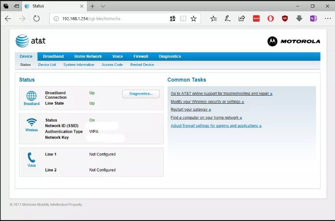335x221 pixels.
Task: Click the wireless Status On value
Action: pyautogui.click(x=92, y=120)
